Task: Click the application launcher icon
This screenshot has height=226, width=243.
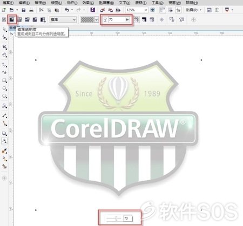Action: [227, 10]
